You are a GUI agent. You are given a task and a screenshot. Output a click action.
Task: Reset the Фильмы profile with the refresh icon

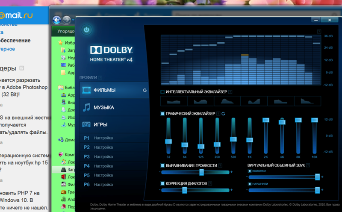tap(145, 91)
